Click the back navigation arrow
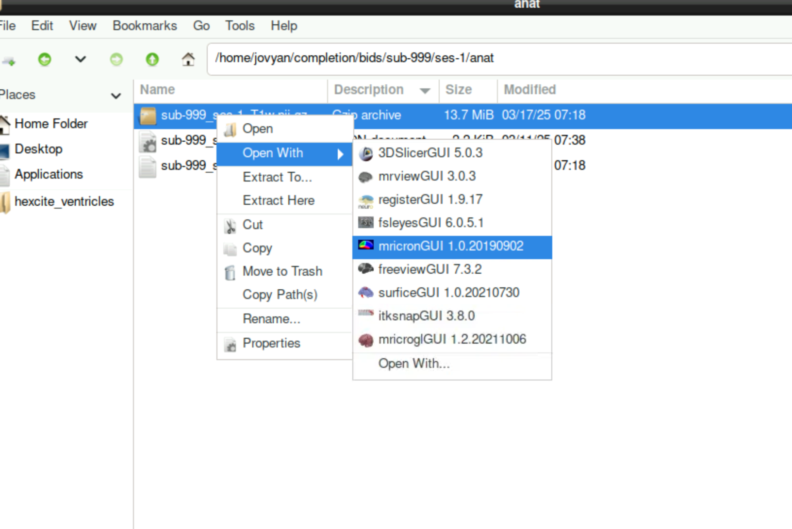The width and height of the screenshot is (792, 529). click(x=45, y=60)
